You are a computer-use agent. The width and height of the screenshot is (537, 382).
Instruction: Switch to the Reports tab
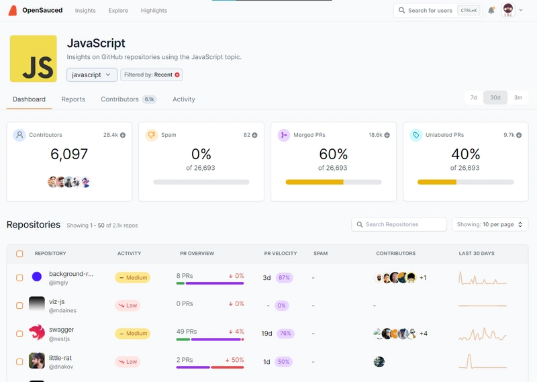click(x=73, y=99)
